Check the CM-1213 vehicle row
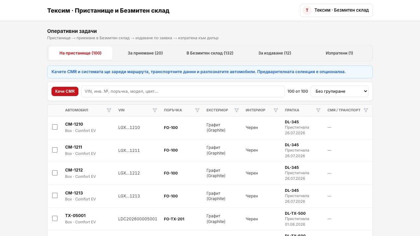The width and height of the screenshot is (420, 236). tap(55, 195)
